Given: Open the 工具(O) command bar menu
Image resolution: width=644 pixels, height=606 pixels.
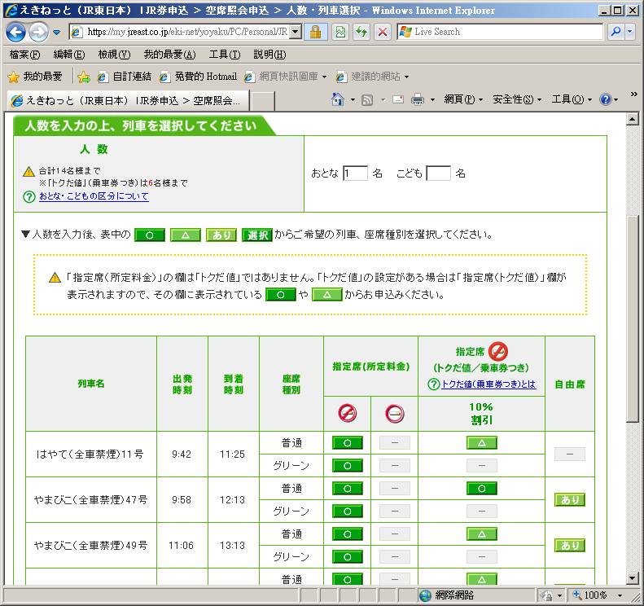Looking at the screenshot, I should coord(572,99).
